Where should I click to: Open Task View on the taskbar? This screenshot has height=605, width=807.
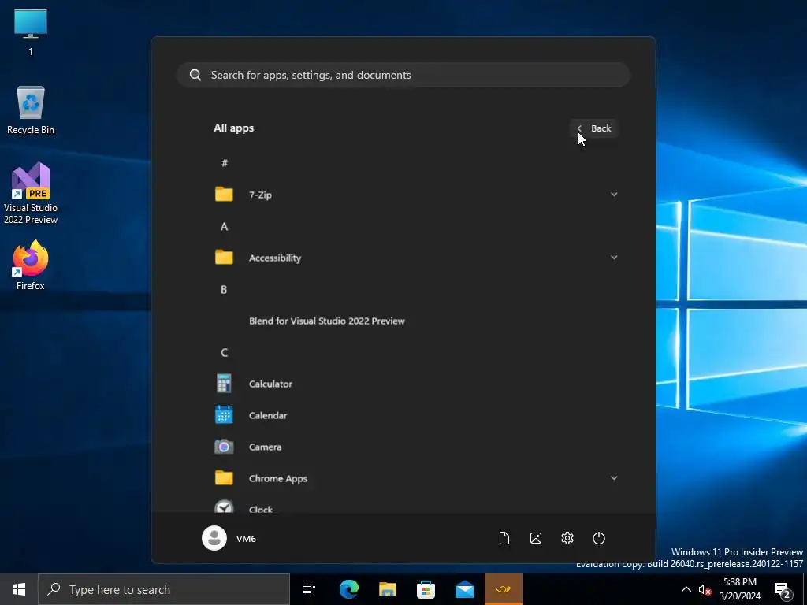pyautogui.click(x=309, y=589)
